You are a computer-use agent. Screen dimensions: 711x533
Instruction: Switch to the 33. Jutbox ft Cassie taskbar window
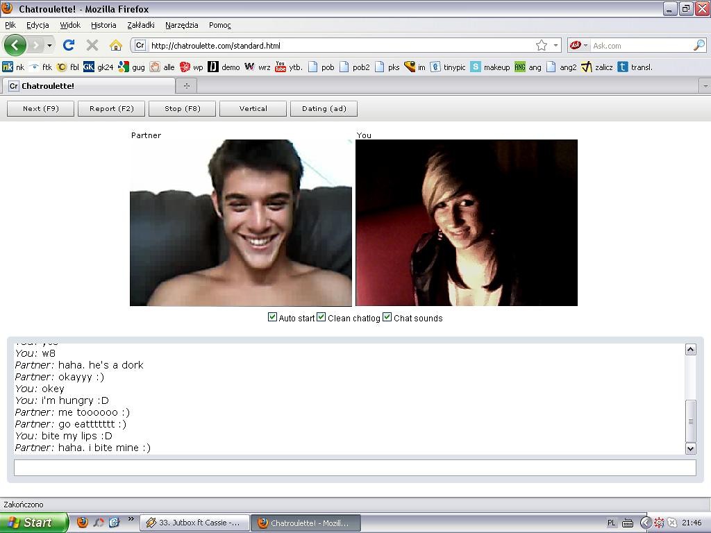195,523
